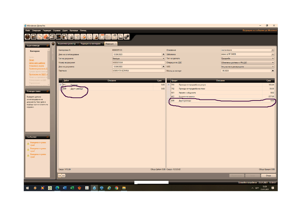Select debit row 609 Други разходи
The image size is (284, 201).
[x=112, y=89]
